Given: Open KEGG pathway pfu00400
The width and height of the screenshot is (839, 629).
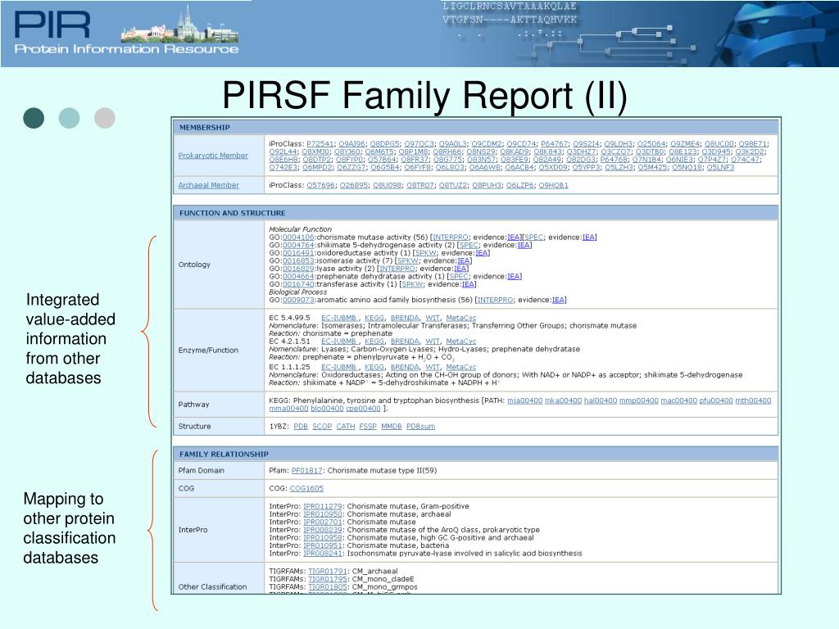Looking at the screenshot, I should point(716,400).
